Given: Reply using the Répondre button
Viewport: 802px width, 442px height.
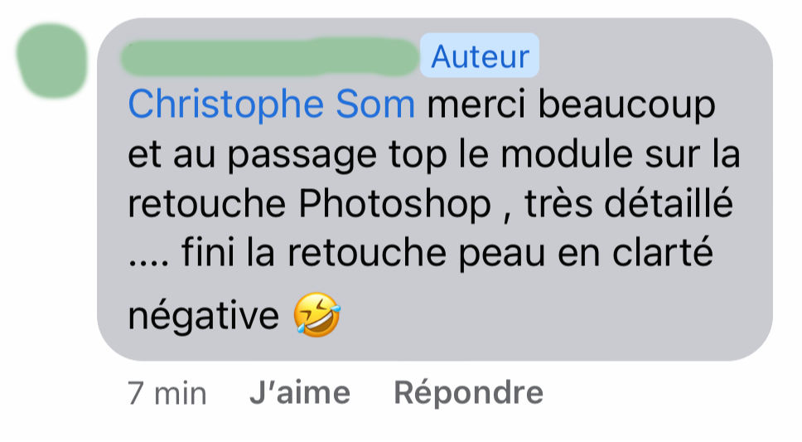Looking at the screenshot, I should [468, 394].
